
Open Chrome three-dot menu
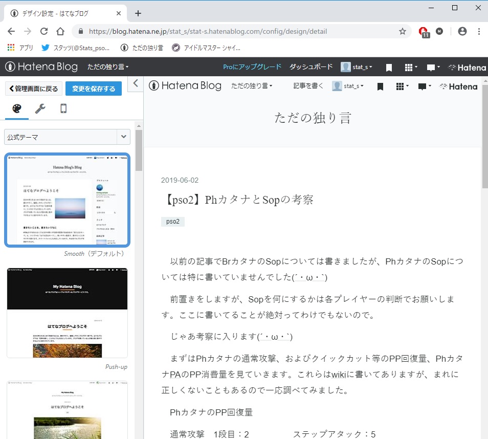point(479,31)
